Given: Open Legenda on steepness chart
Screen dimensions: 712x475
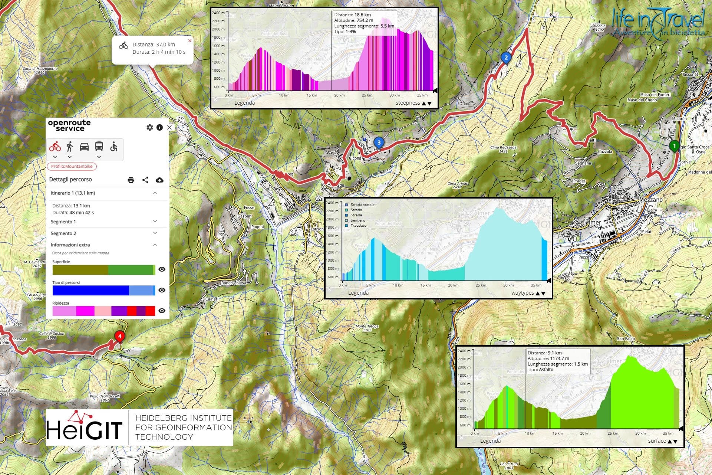Looking at the screenshot, I should coord(244,103).
